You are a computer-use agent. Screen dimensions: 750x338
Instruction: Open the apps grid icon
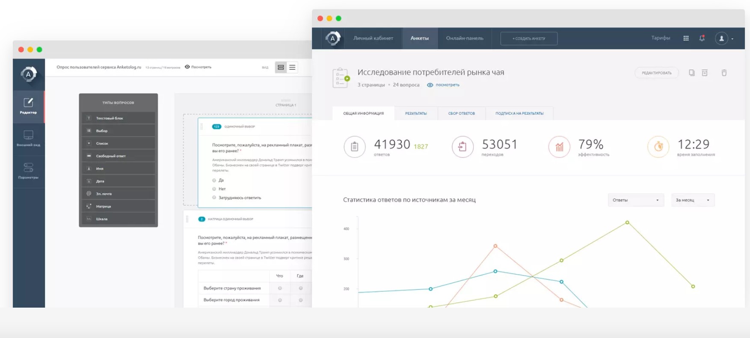(686, 38)
